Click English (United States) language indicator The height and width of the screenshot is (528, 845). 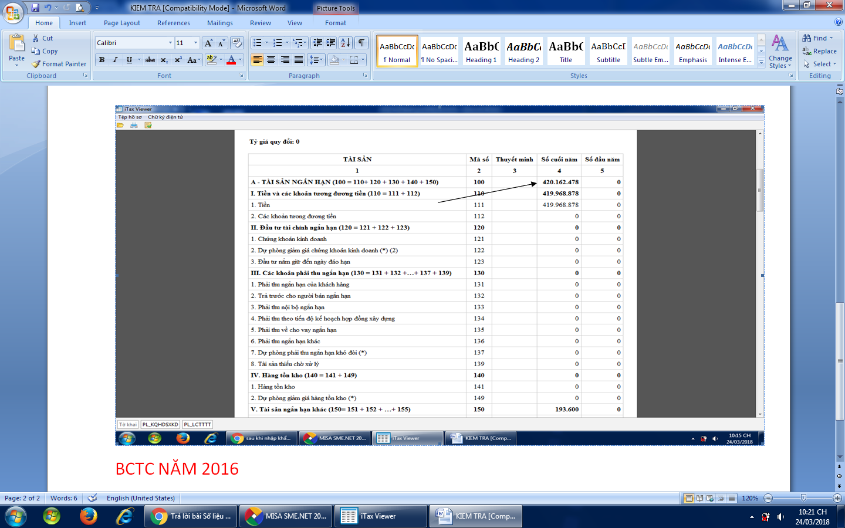[141, 498]
